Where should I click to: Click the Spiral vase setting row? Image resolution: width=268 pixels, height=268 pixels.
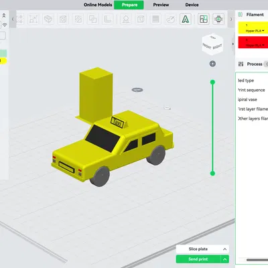tap(253, 100)
